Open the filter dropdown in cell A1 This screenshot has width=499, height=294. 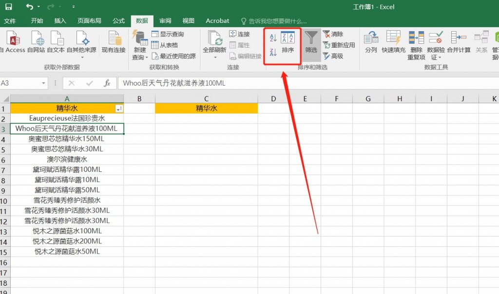[119, 109]
